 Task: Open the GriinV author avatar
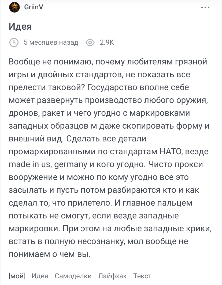click(x=14, y=7)
